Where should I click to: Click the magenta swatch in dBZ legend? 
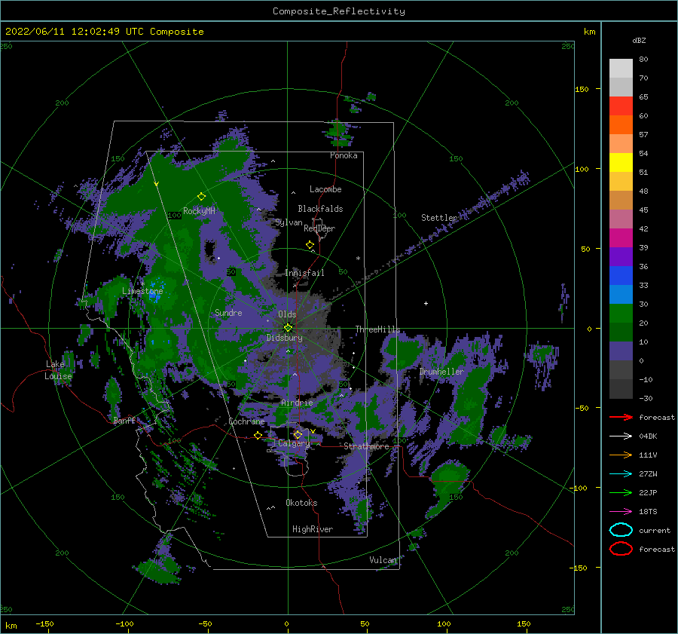point(621,237)
